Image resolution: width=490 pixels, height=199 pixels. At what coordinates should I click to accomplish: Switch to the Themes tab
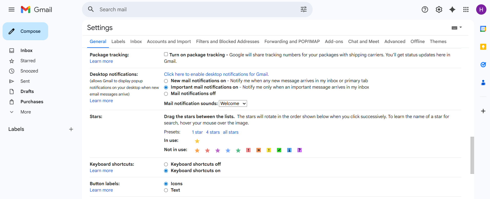click(x=438, y=41)
